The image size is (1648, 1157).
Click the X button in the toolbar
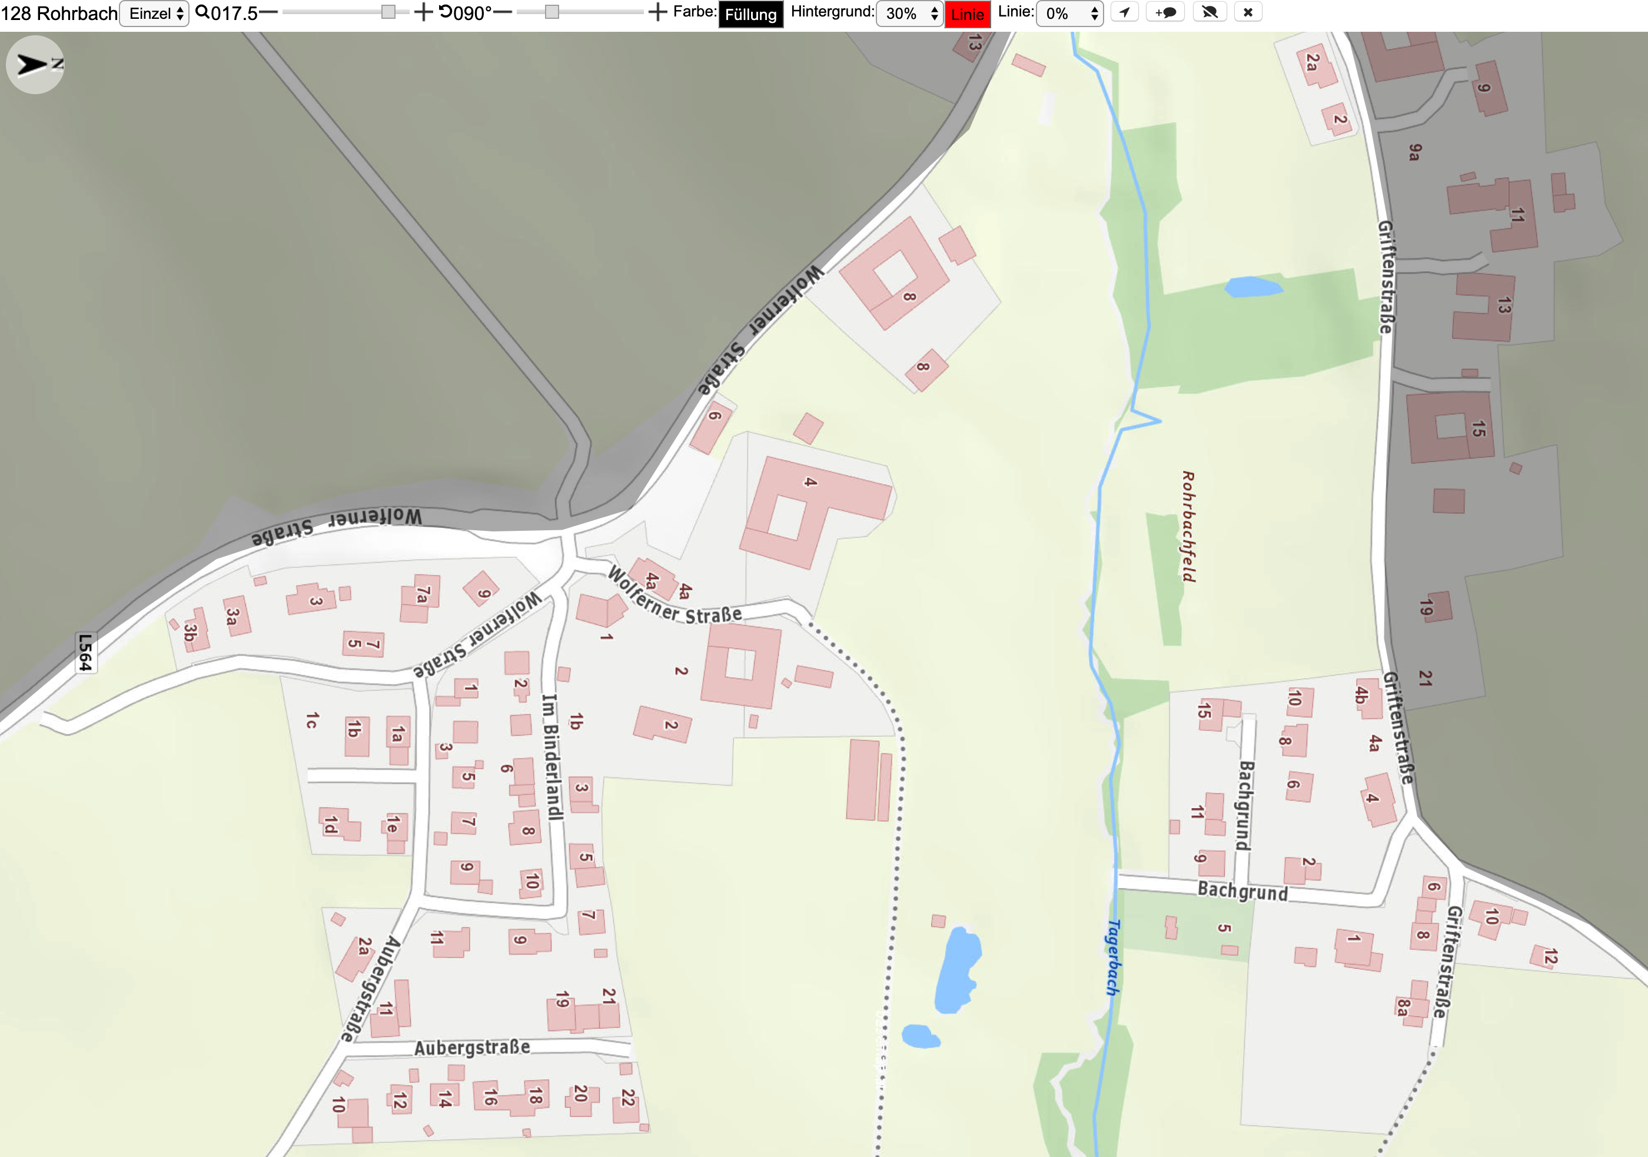(1248, 12)
